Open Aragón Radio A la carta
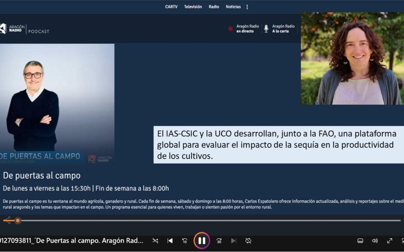 click(284, 28)
